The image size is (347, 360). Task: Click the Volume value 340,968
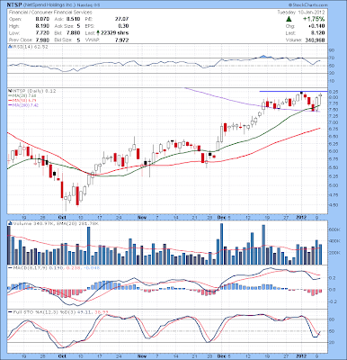pyautogui.click(x=314, y=40)
